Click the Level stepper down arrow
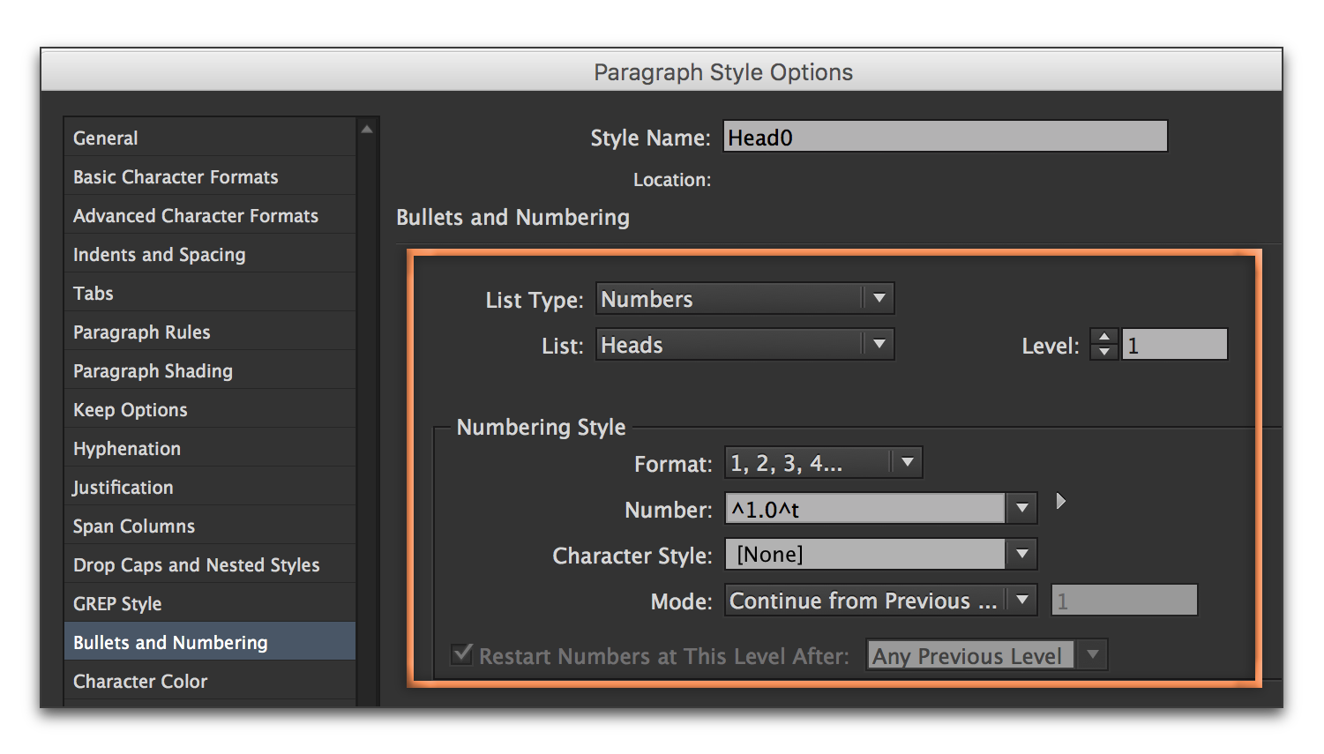Image resolution: width=1324 pixels, height=754 pixels. 1103,351
